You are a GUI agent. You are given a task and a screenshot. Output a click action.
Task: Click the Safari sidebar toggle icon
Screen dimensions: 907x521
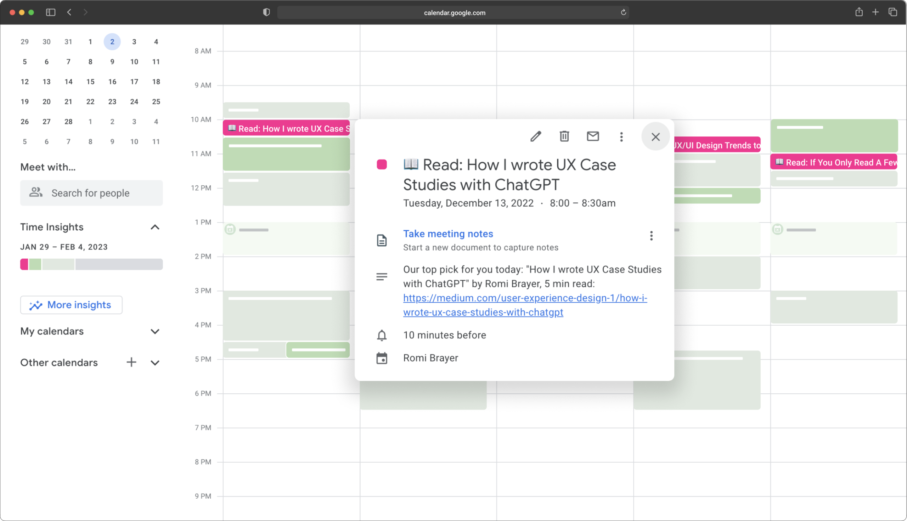click(x=50, y=12)
